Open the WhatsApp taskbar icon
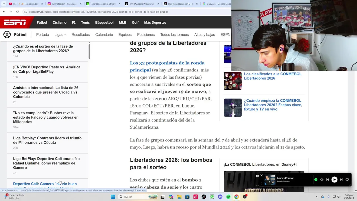Screen dimensions: 357x201 coord(212,197)
